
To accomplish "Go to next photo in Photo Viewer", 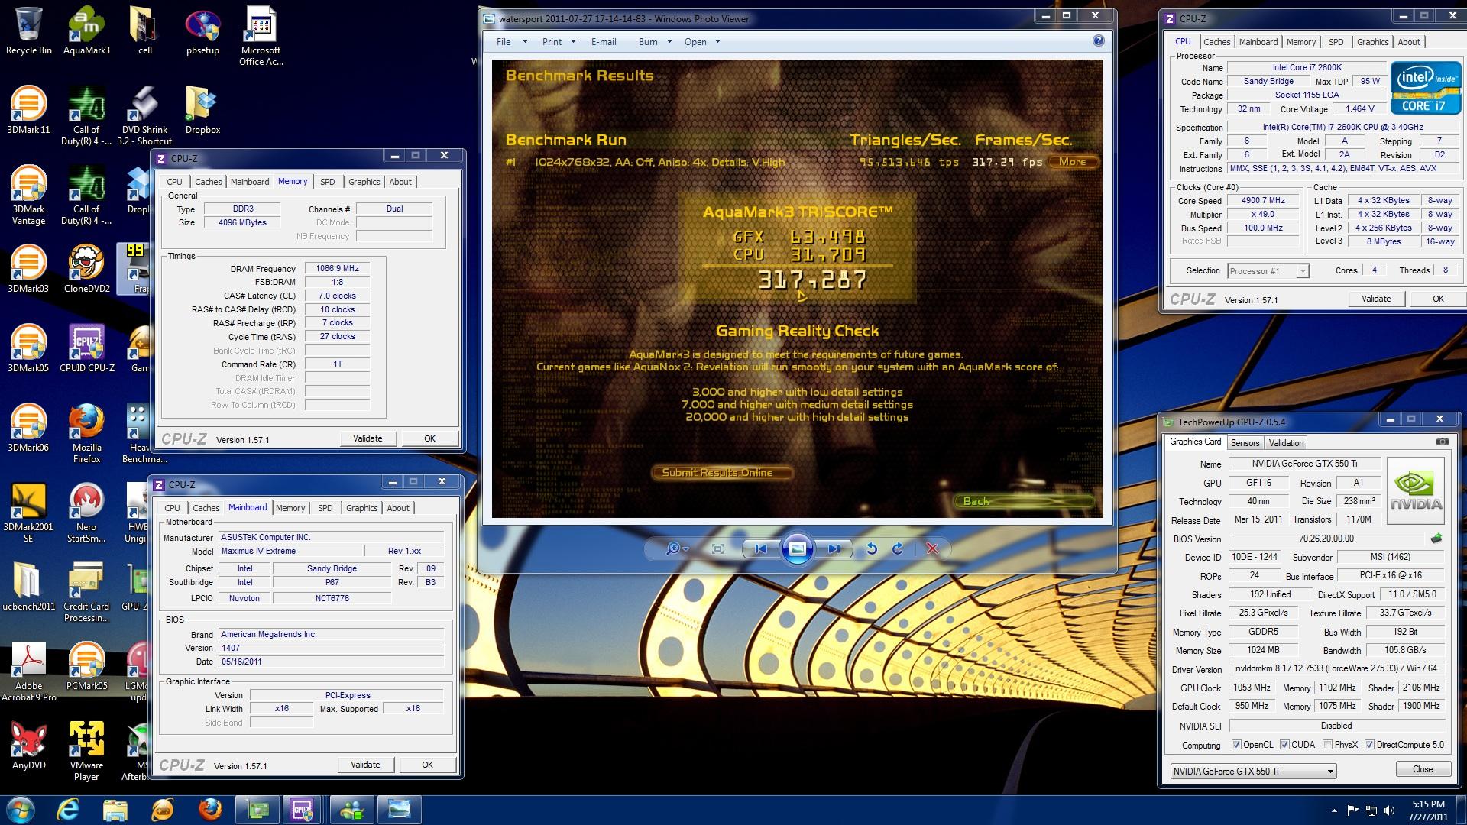I will point(833,548).
